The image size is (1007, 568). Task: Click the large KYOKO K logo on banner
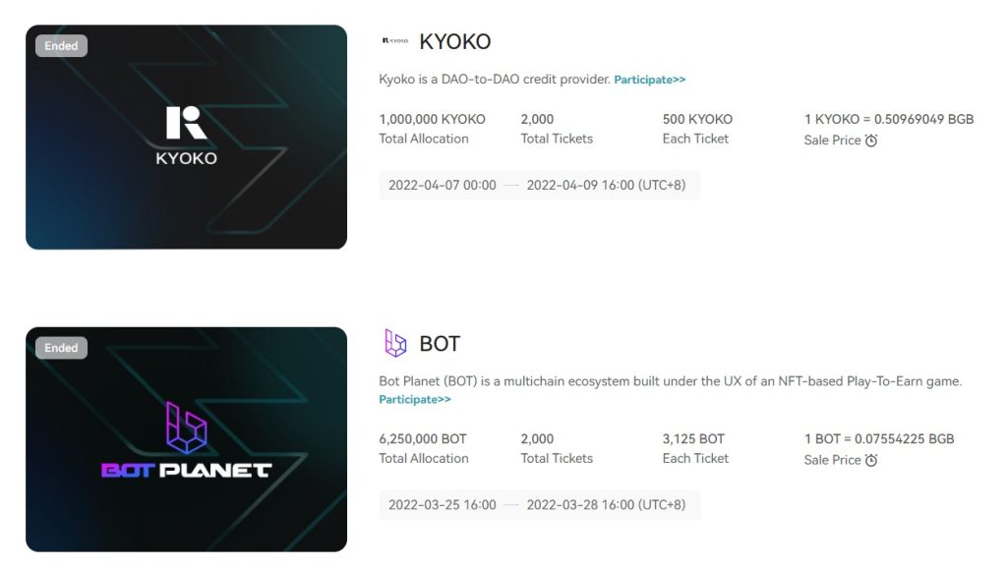pyautogui.click(x=186, y=123)
